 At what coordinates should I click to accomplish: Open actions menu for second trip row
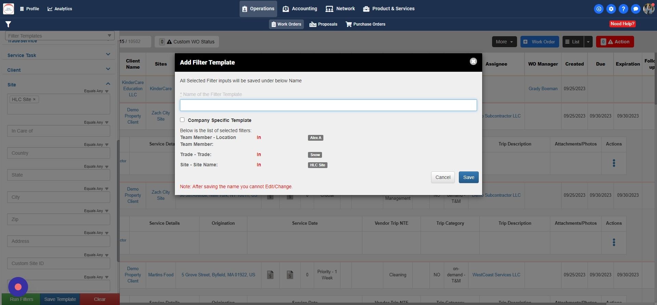click(x=614, y=242)
